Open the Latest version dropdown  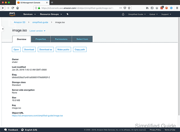tap(38, 31)
